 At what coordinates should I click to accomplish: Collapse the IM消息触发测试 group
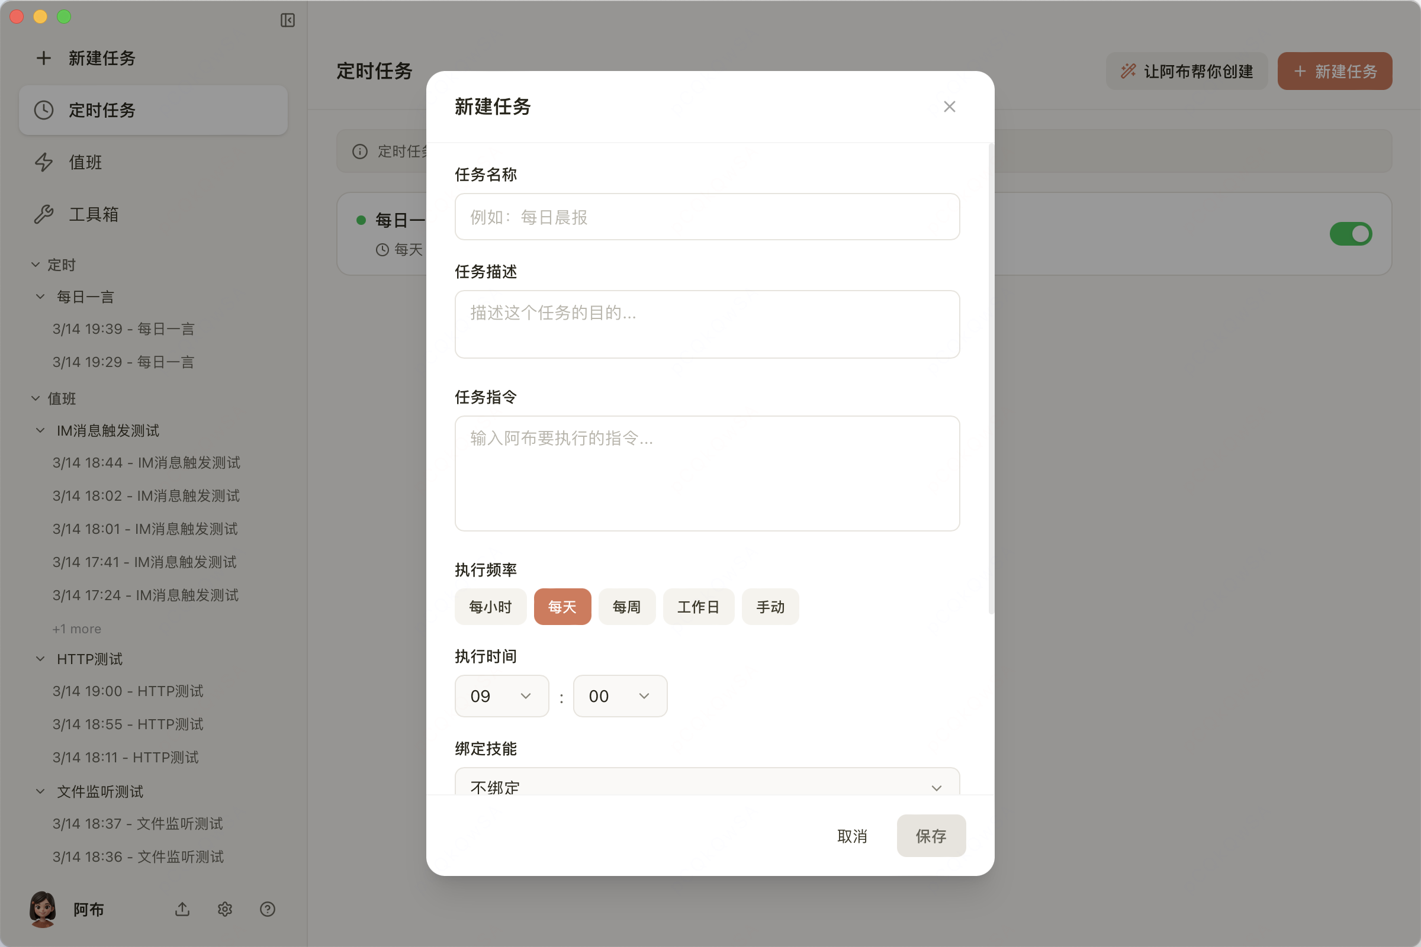click(x=40, y=430)
